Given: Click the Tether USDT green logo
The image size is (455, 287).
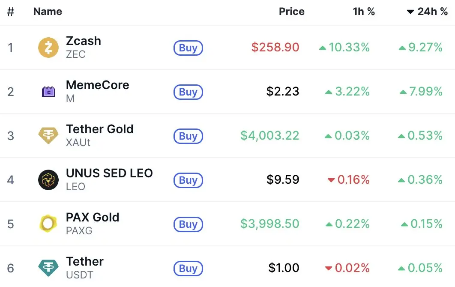Looking at the screenshot, I should [x=48, y=268].
